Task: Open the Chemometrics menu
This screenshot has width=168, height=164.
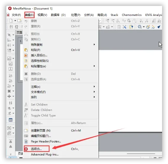Action: 132,15
